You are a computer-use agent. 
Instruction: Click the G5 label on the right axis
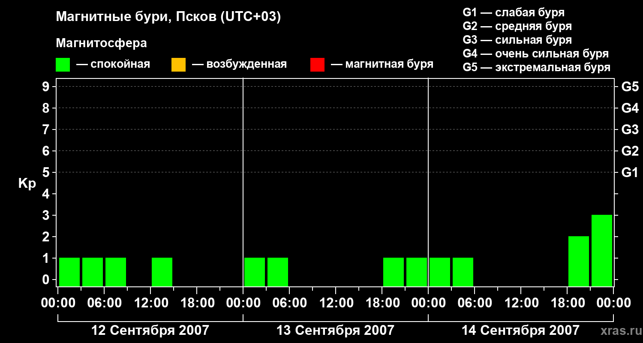coord(630,87)
